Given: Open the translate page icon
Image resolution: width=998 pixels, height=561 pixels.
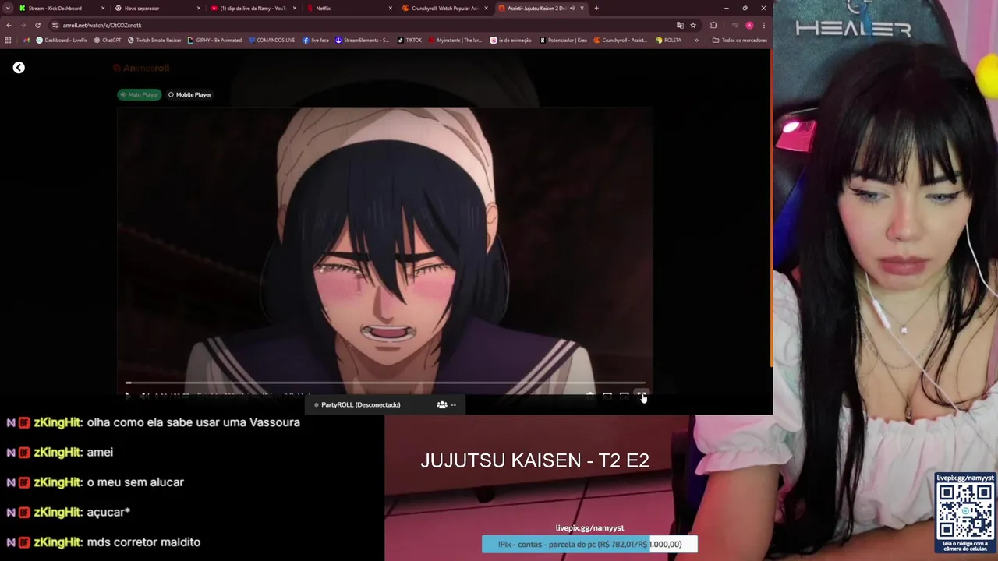Looking at the screenshot, I should click(x=680, y=25).
